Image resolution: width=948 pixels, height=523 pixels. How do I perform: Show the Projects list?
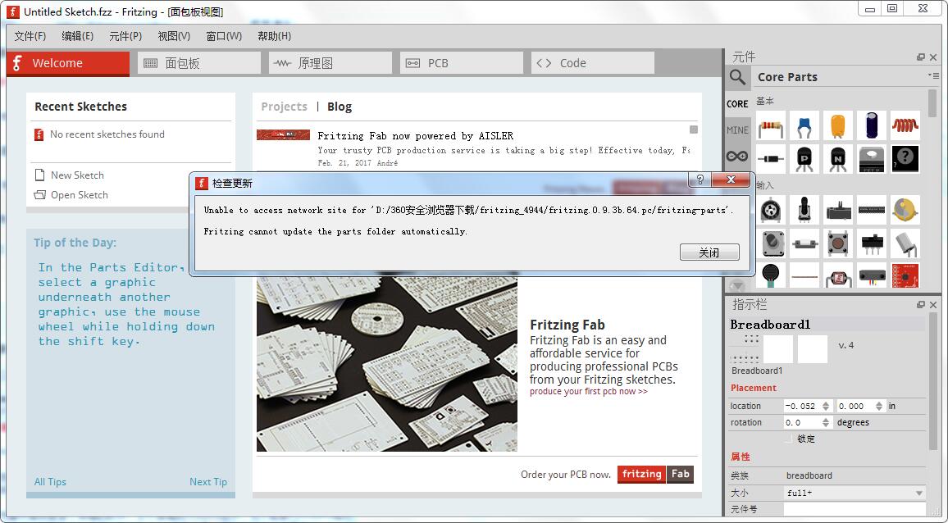point(285,107)
